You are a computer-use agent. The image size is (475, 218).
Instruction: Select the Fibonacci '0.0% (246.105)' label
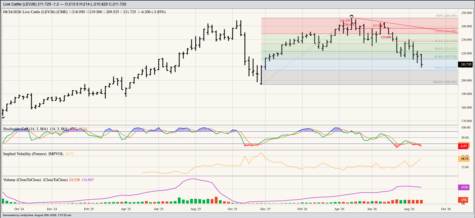click(x=446, y=16)
